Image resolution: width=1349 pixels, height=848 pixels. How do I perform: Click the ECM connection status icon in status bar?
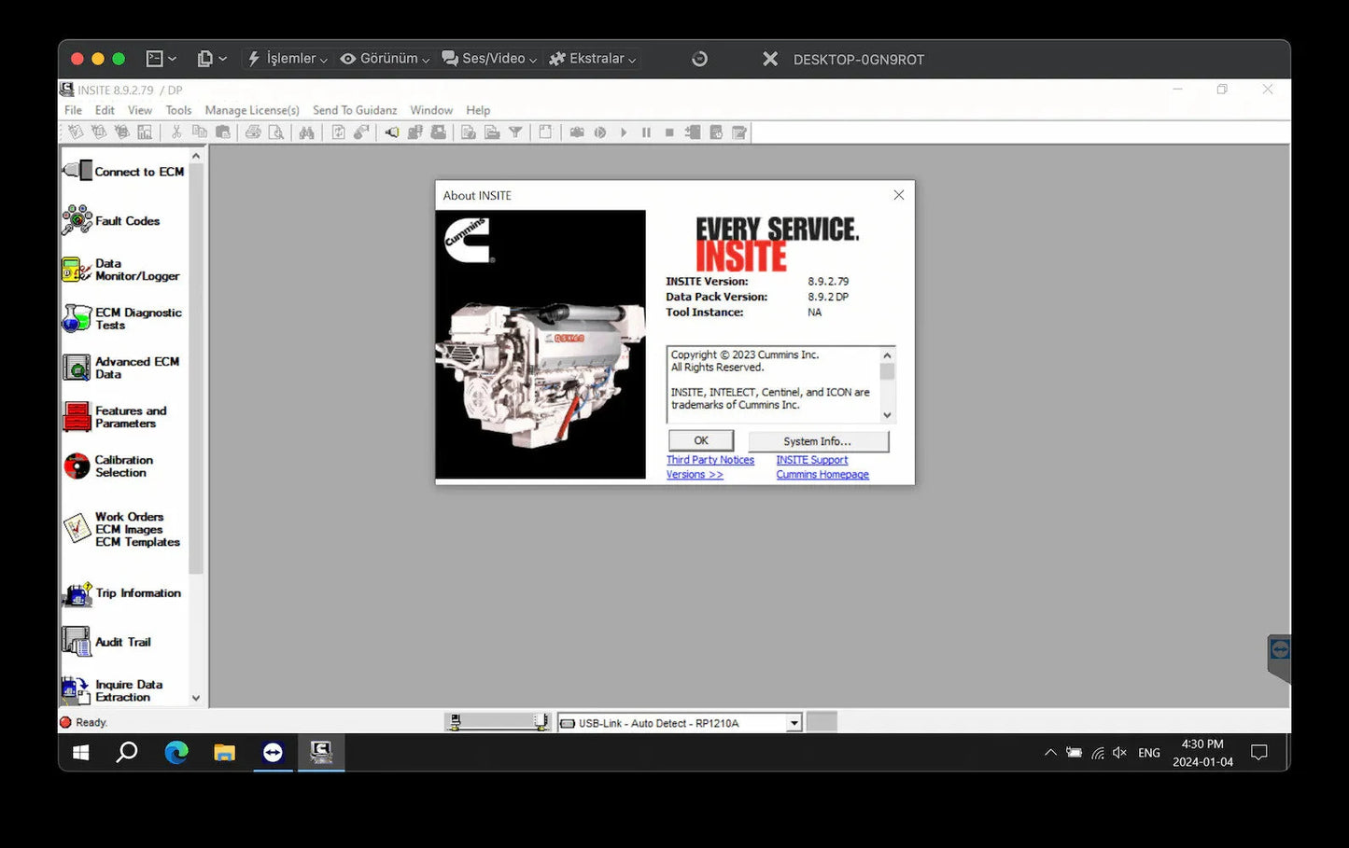[497, 722]
